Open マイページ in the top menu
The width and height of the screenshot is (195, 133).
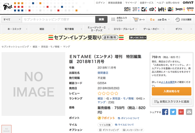(x=131, y=3)
